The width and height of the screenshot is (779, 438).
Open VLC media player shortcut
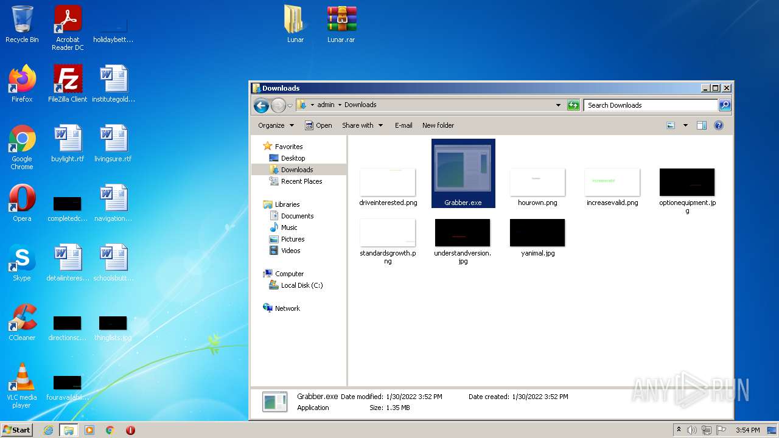click(22, 385)
